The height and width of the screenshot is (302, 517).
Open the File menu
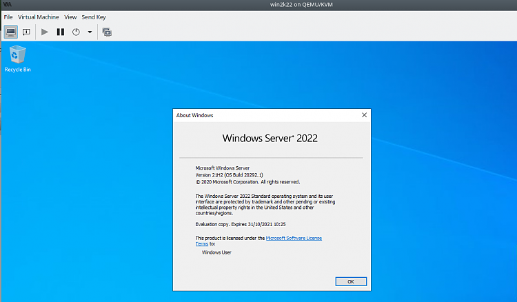point(8,17)
